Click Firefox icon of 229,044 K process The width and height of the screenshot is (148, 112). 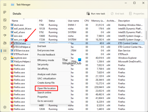click(x=12, y=87)
